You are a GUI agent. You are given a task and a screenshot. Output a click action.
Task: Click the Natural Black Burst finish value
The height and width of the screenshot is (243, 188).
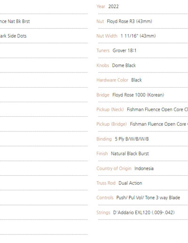130,154
